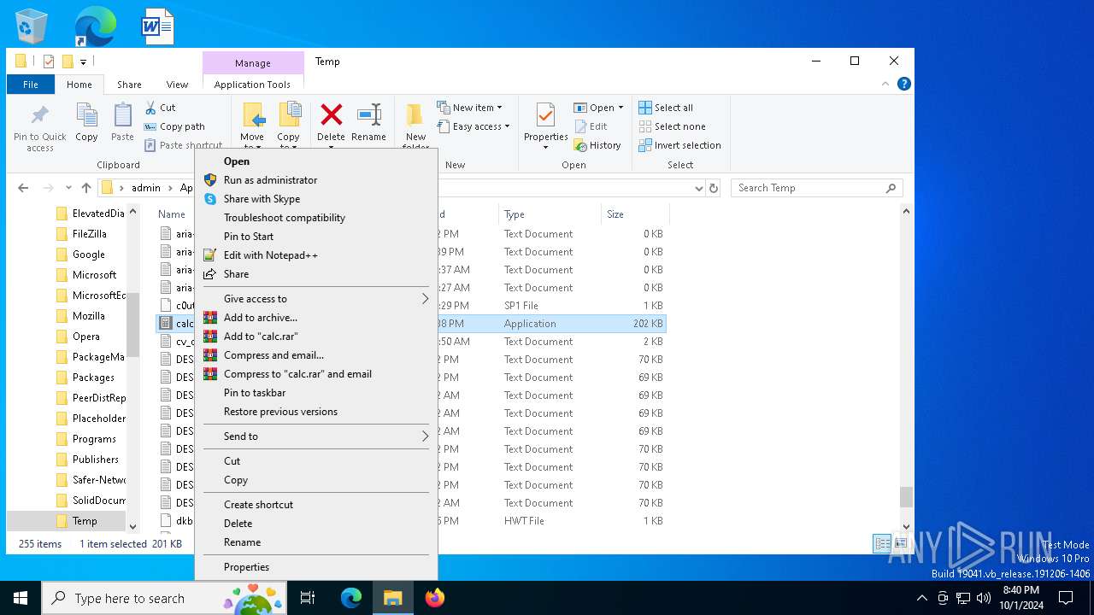This screenshot has width=1094, height=615.
Task: Sort files by Type column header
Action: [x=550, y=214]
